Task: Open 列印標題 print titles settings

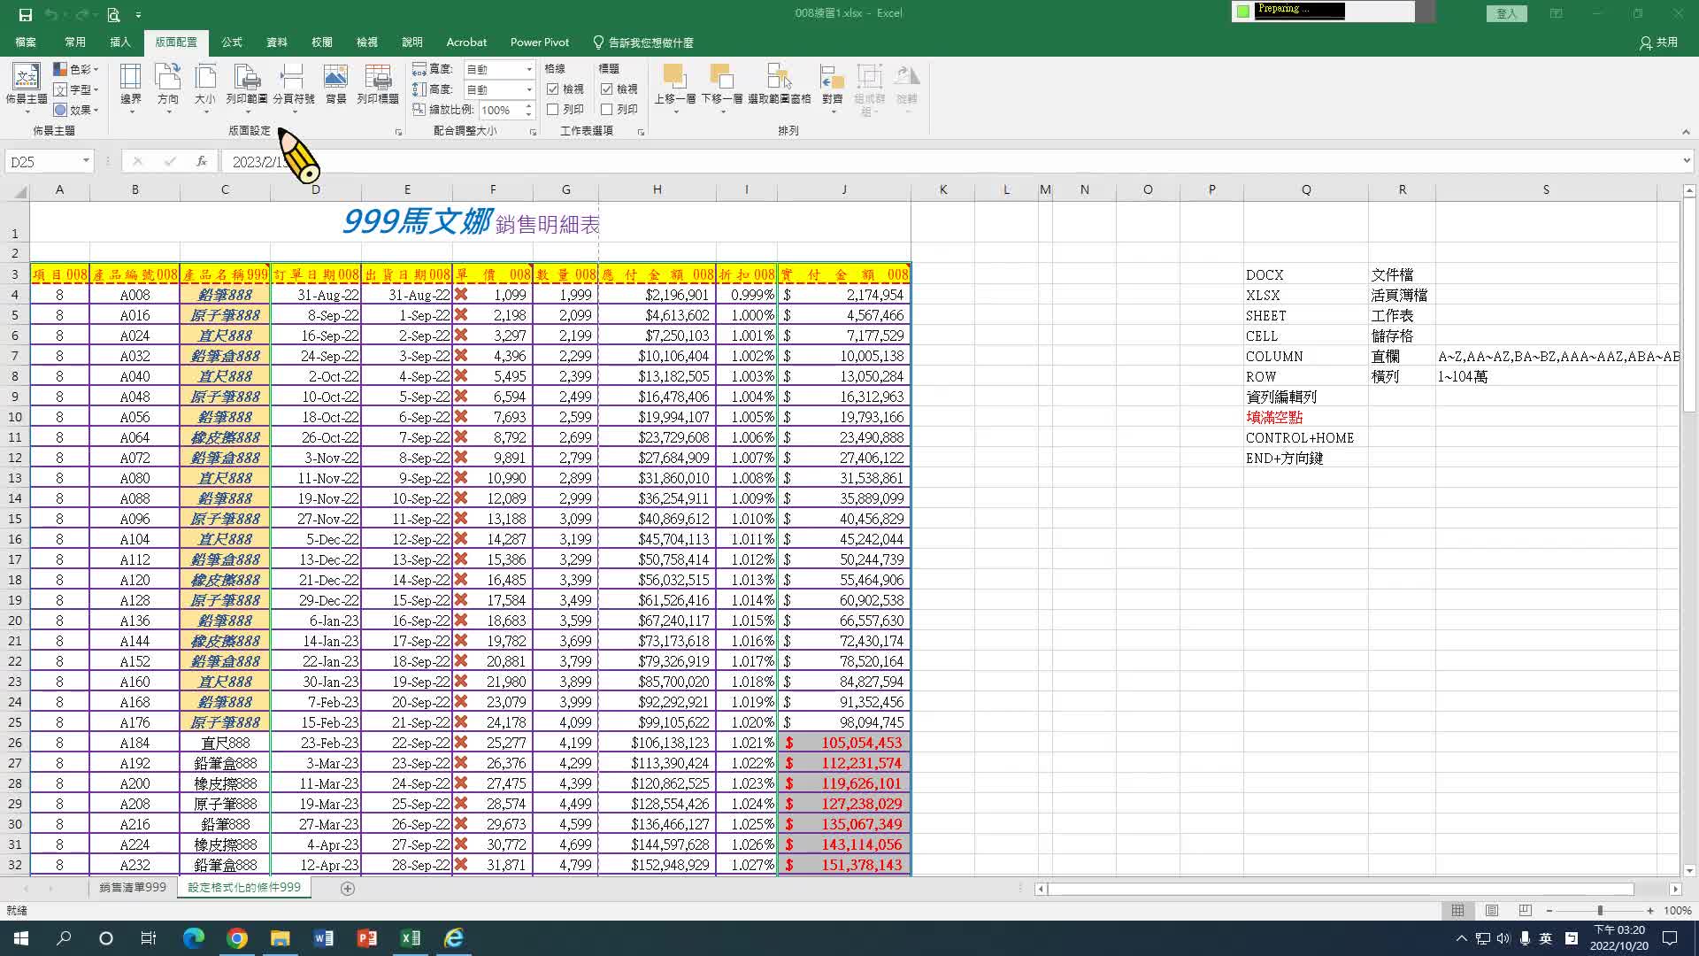Action: click(x=378, y=84)
